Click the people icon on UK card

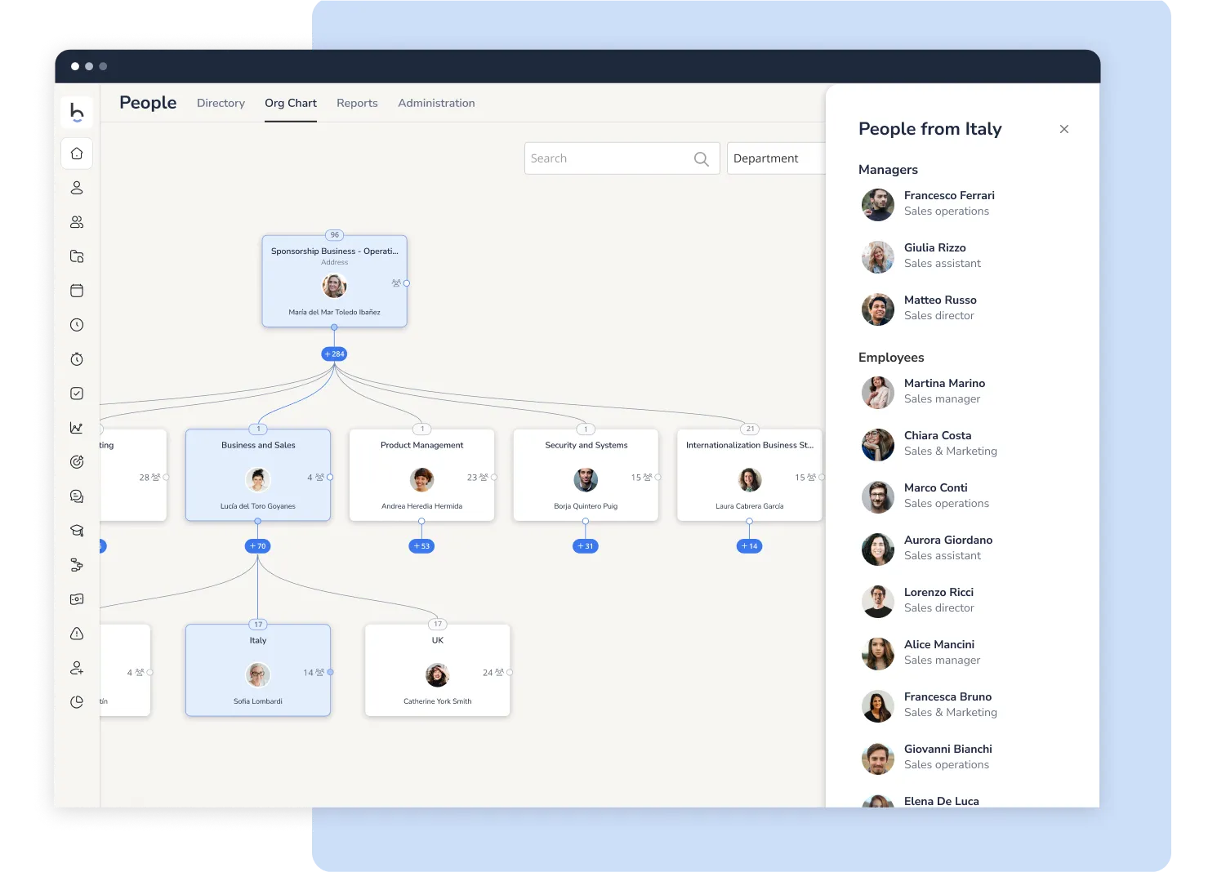[499, 673]
